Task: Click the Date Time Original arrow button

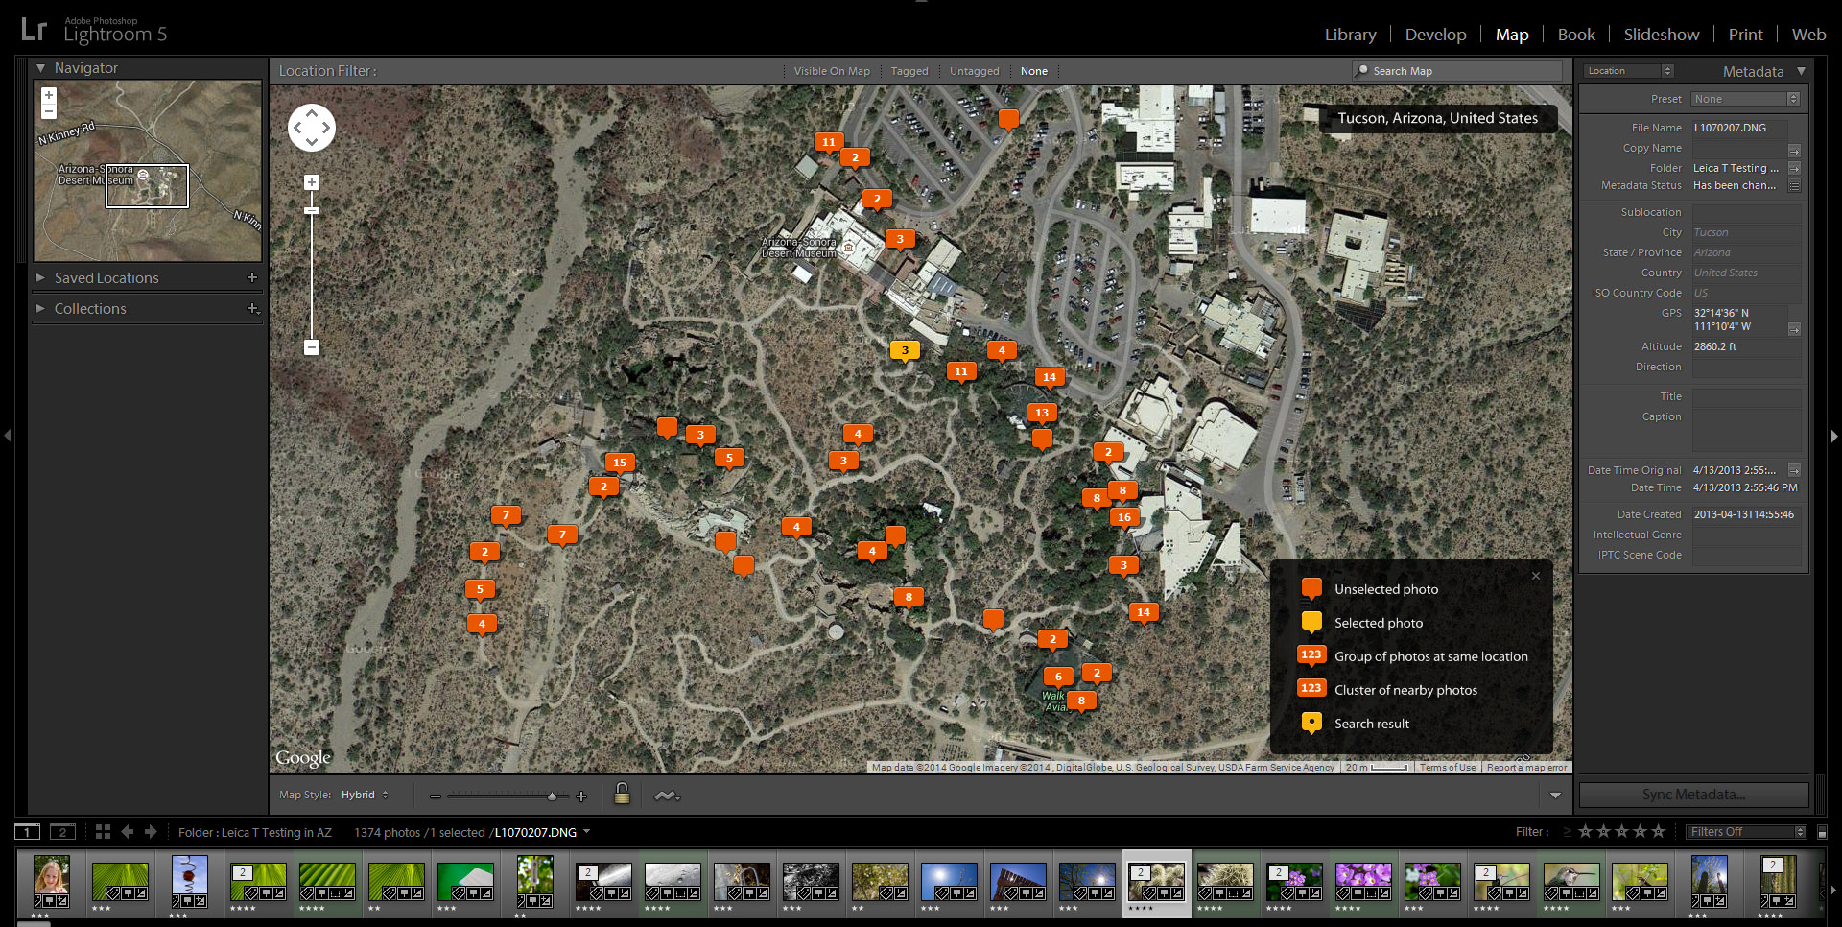Action: click(1794, 470)
